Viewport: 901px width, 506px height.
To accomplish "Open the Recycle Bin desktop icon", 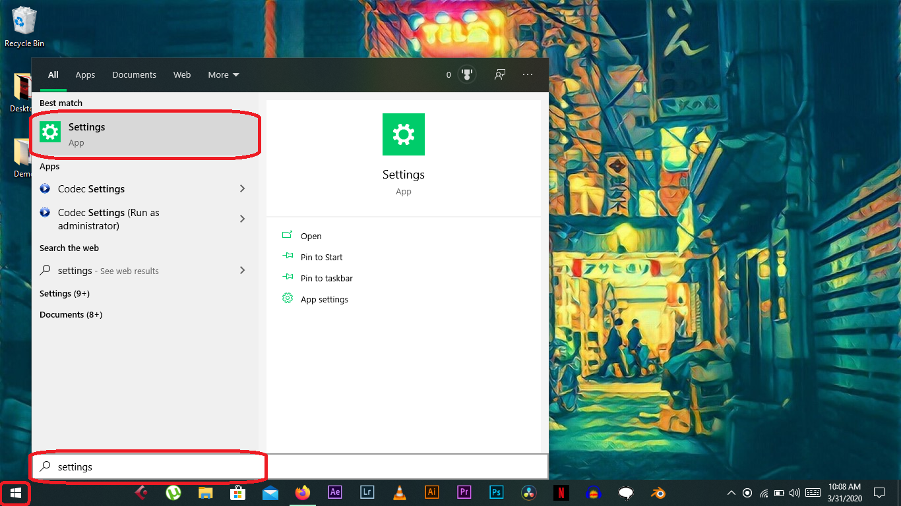I will [24, 26].
